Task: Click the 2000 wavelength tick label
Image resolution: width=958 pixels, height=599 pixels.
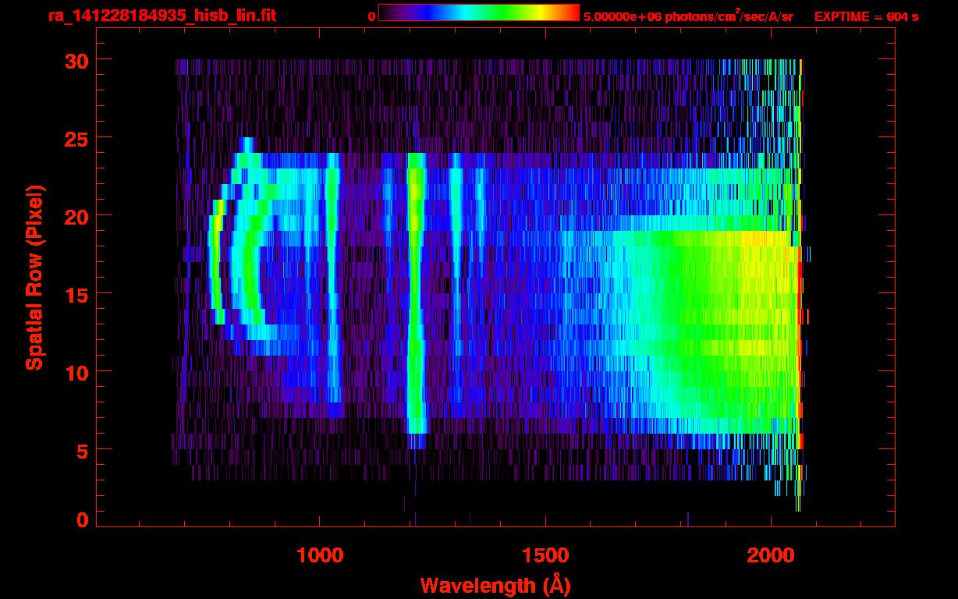Action: coord(771,555)
